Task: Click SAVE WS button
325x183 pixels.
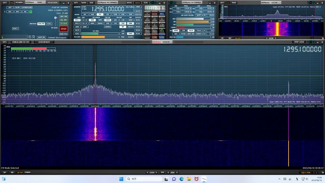Action: [42, 37]
